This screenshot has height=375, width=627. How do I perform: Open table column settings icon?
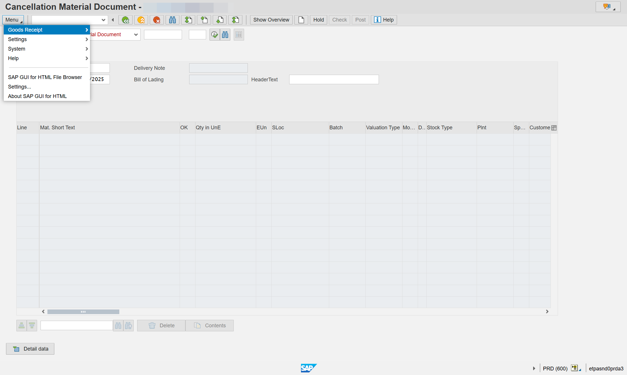pyautogui.click(x=554, y=128)
